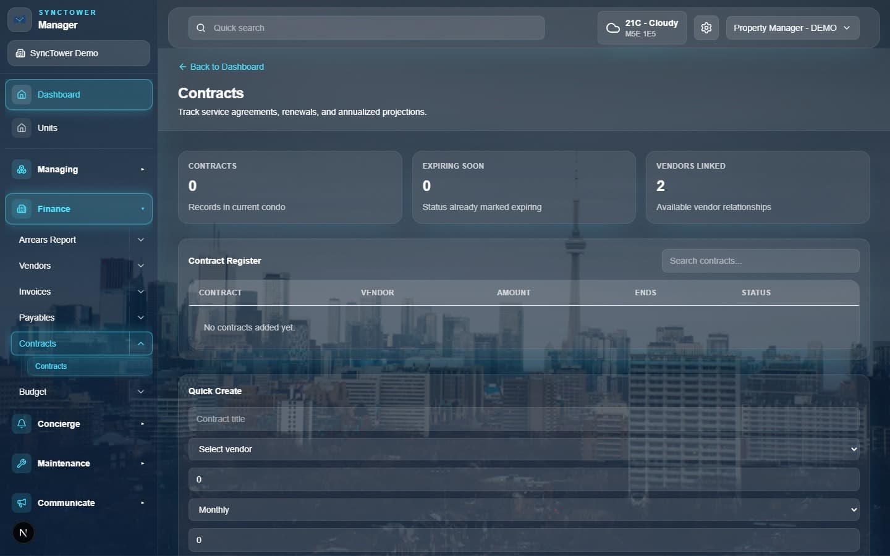
Task: Collapse the Finance section arrow
Action: click(142, 209)
